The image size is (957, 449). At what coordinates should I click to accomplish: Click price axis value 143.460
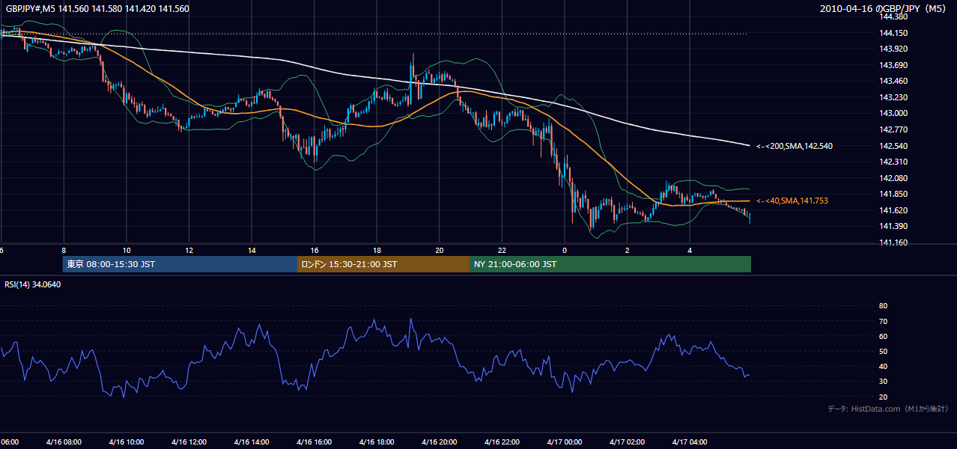(893, 81)
